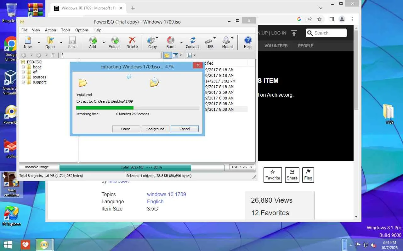Click the PE Explorer desktop shortcut
Viewport: 403px width, 251px height.
pos(12,216)
